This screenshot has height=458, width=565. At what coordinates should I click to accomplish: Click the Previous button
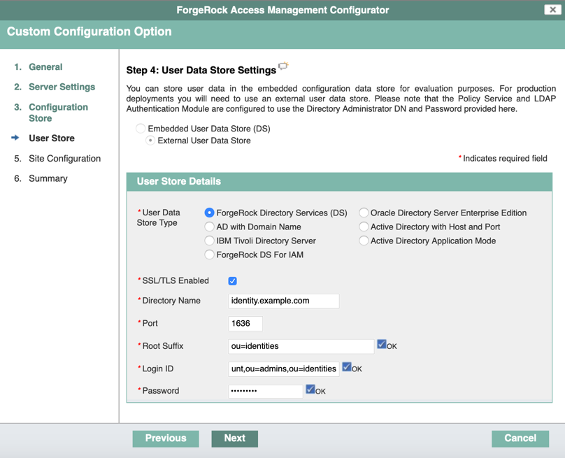click(x=166, y=438)
